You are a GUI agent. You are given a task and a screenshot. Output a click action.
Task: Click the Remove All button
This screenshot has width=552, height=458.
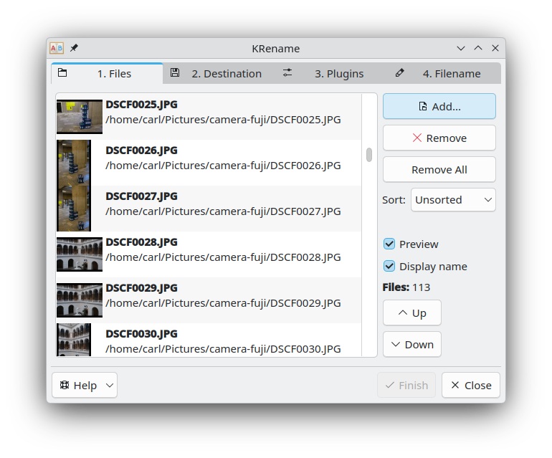pos(439,170)
